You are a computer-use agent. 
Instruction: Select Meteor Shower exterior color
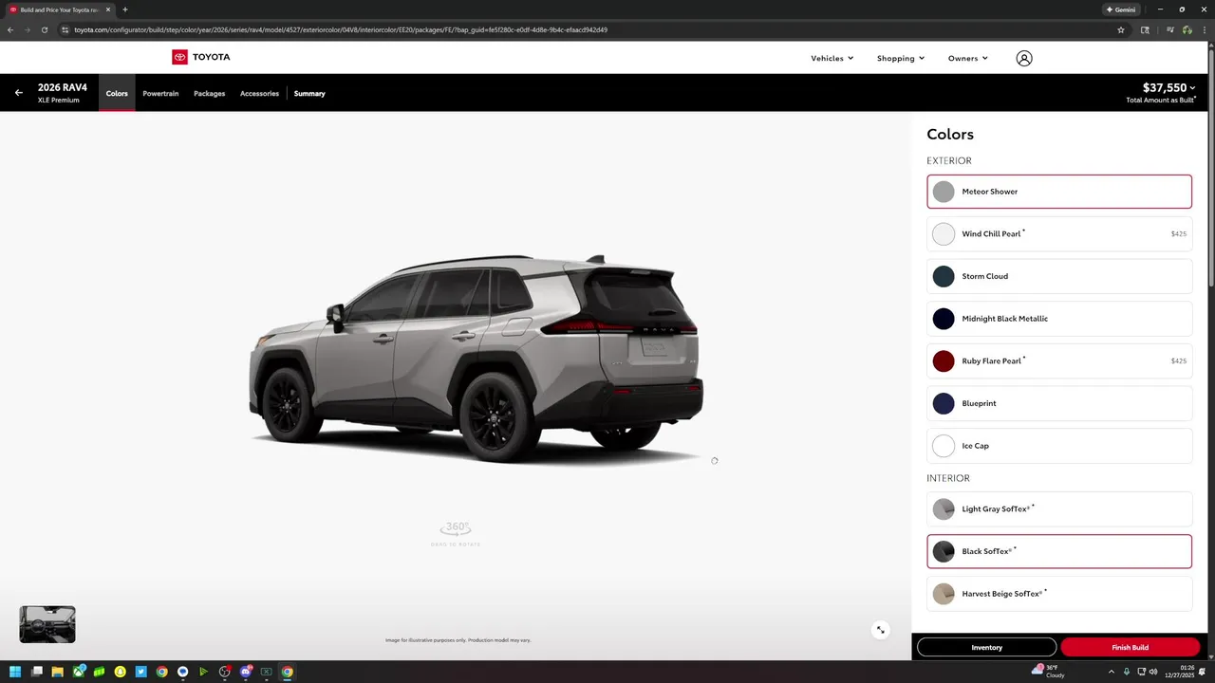[1059, 192]
